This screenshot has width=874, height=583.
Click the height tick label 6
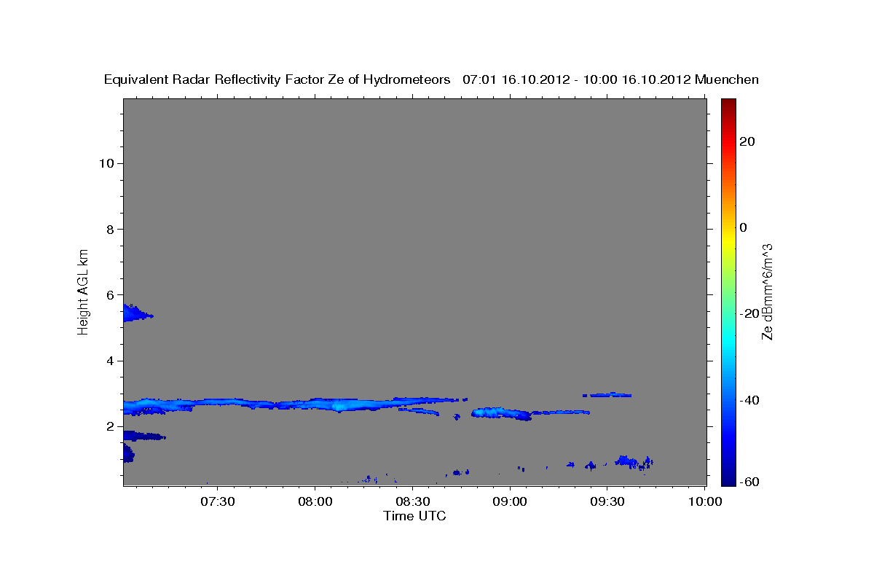pos(110,295)
